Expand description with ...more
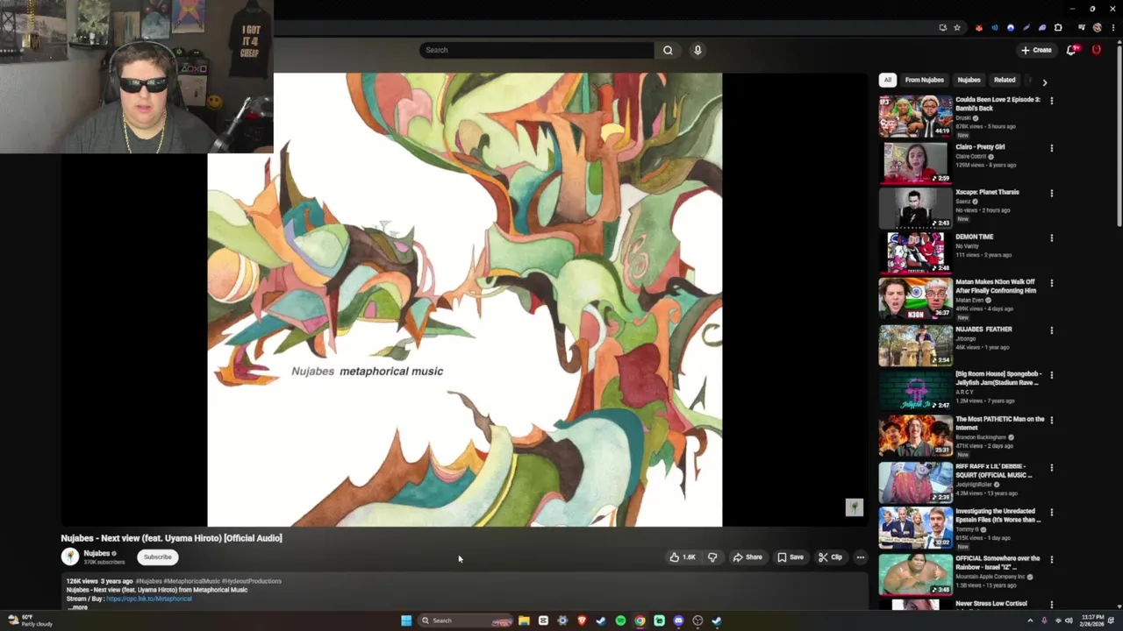1123x631 pixels. pyautogui.click(x=77, y=607)
